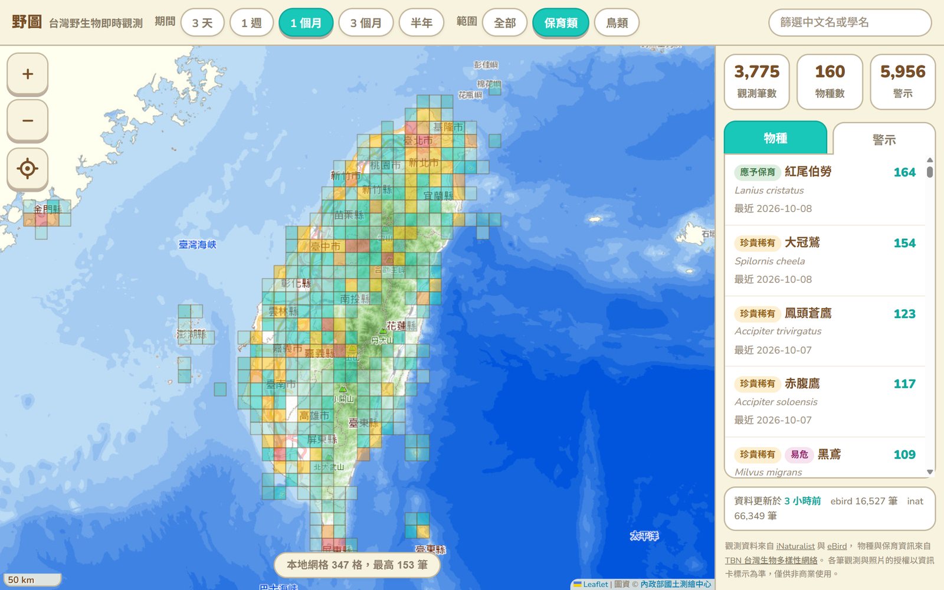Switch to the 物種 tab
Screen dimensions: 944x590
[x=775, y=138]
